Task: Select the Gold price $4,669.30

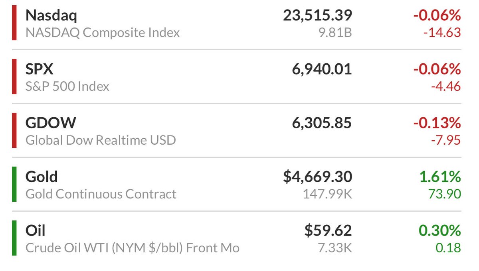Action: (x=318, y=177)
